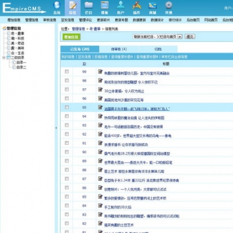Click the ID column header
Viewport: 233px width, 233px height.
pos(84,64)
